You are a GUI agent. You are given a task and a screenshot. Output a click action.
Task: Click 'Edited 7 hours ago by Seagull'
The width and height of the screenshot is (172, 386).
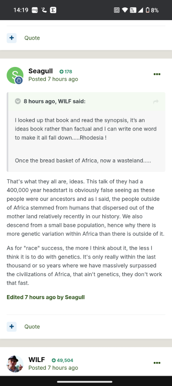click(x=46, y=297)
